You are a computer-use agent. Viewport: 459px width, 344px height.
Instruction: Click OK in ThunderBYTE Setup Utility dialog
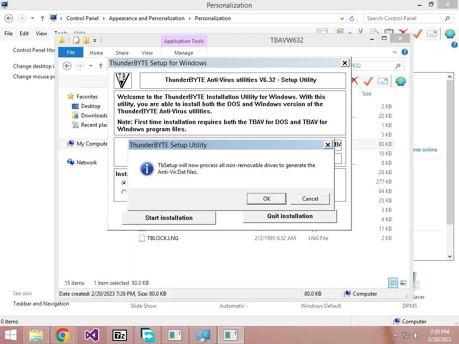267,199
